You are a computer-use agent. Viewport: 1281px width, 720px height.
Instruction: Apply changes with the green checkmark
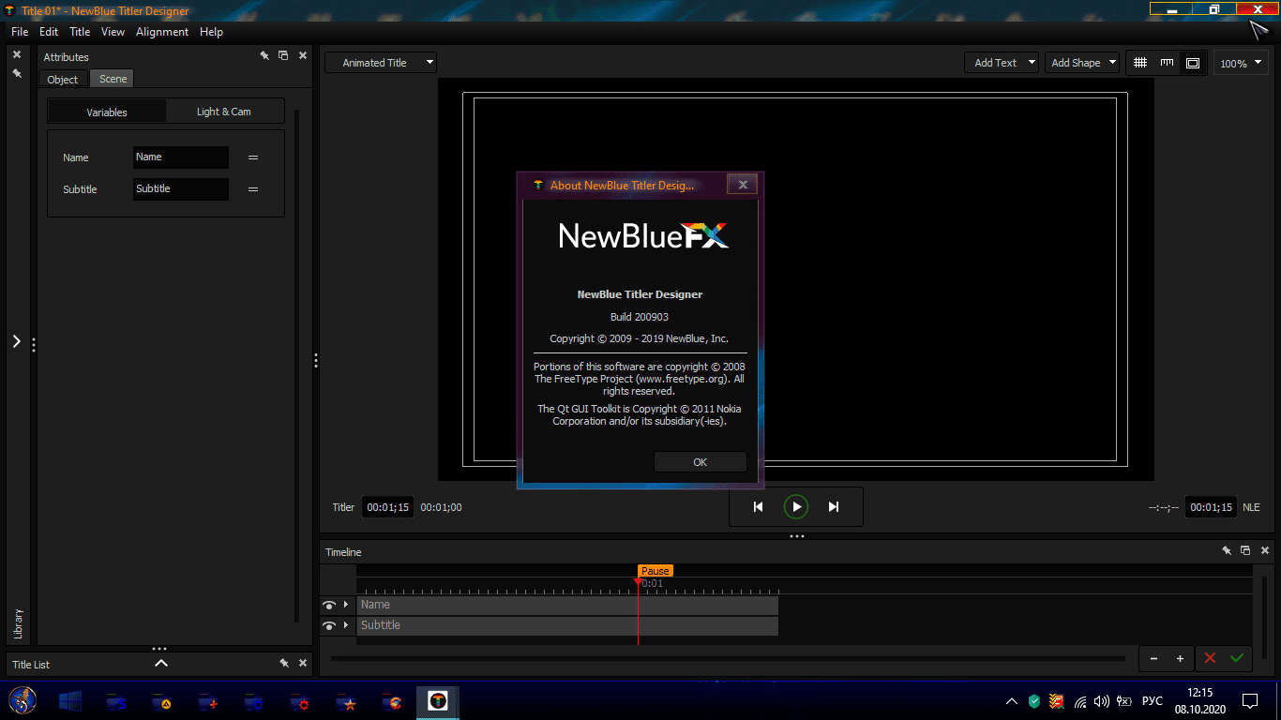[x=1237, y=658]
